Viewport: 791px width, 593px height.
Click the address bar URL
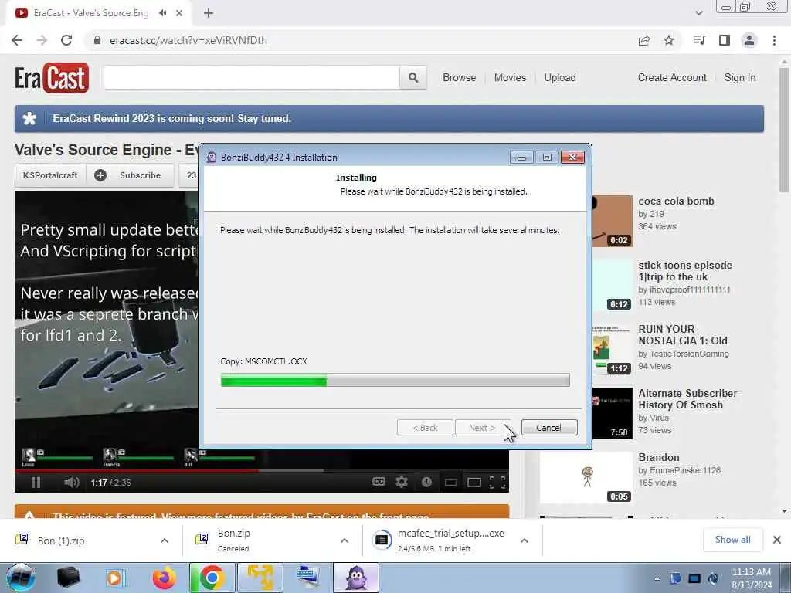click(188, 40)
